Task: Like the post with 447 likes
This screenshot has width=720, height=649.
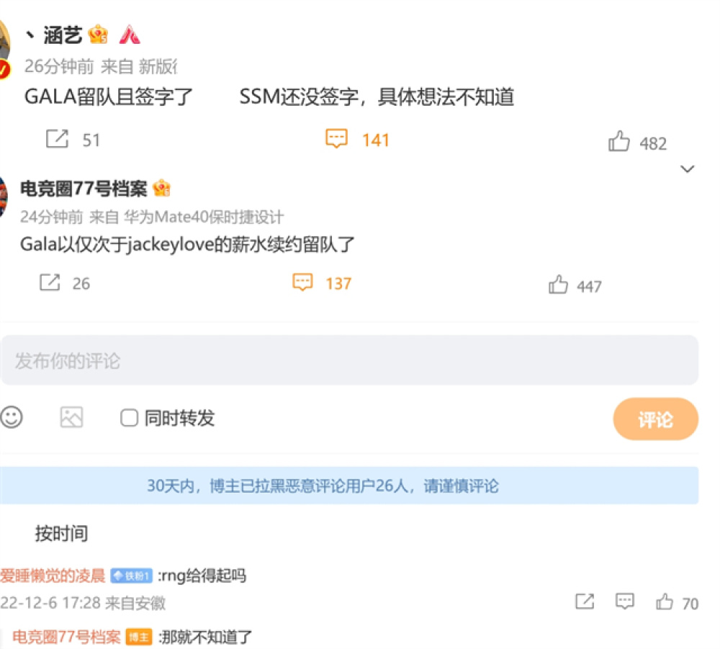Action: click(x=558, y=284)
